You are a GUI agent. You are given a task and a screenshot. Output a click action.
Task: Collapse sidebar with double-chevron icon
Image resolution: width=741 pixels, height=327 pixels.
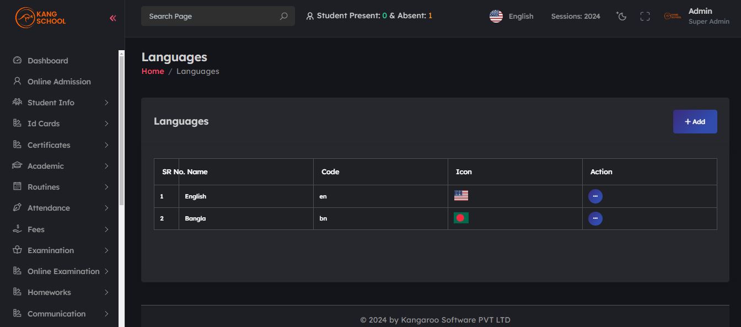tap(112, 18)
